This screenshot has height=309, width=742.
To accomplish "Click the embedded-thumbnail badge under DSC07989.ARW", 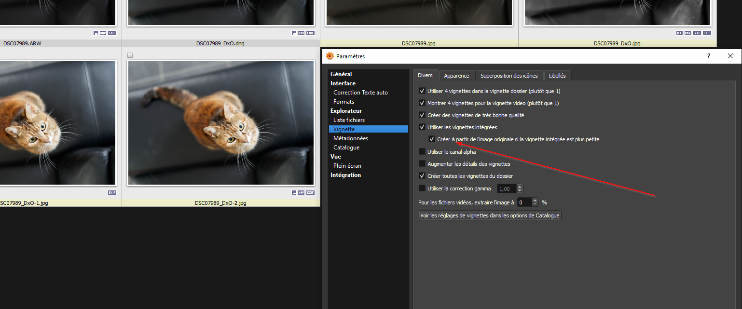I will click(x=96, y=33).
